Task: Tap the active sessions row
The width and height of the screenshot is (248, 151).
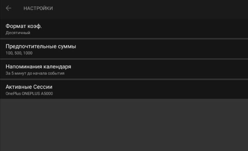Action: click(x=124, y=89)
